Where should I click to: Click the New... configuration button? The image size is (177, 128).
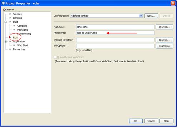point(151,16)
